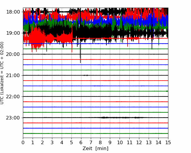Click the x-axis tick label 1
Viewport: 191px width, 153px height.
tap(33, 142)
